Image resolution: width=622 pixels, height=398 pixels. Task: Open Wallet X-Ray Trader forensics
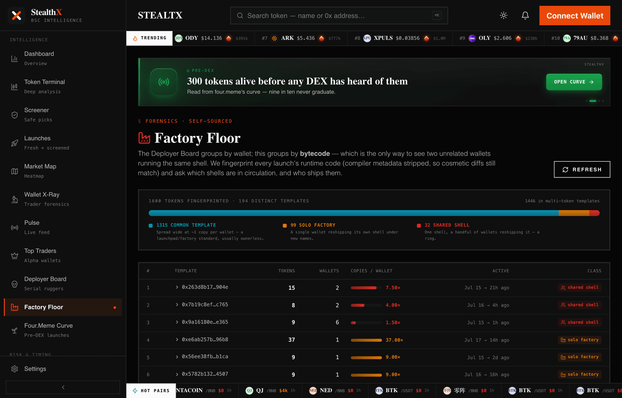click(x=63, y=199)
